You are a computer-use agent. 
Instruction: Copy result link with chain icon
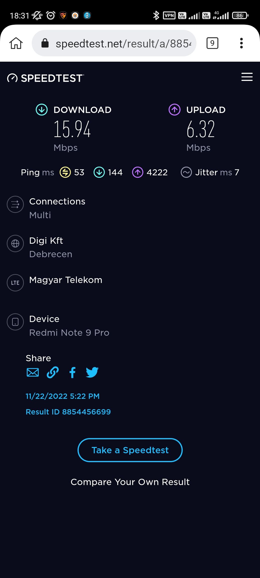click(x=53, y=373)
